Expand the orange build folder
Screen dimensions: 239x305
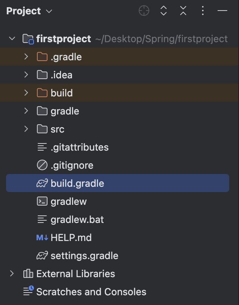coord(26,93)
